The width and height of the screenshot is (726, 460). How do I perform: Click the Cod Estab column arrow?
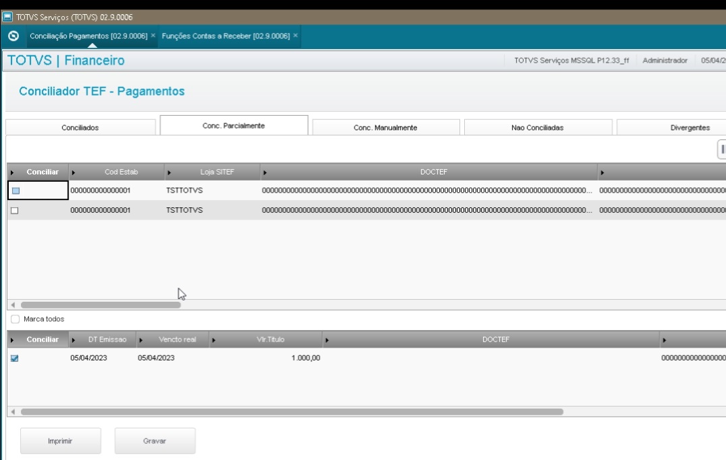coord(73,172)
